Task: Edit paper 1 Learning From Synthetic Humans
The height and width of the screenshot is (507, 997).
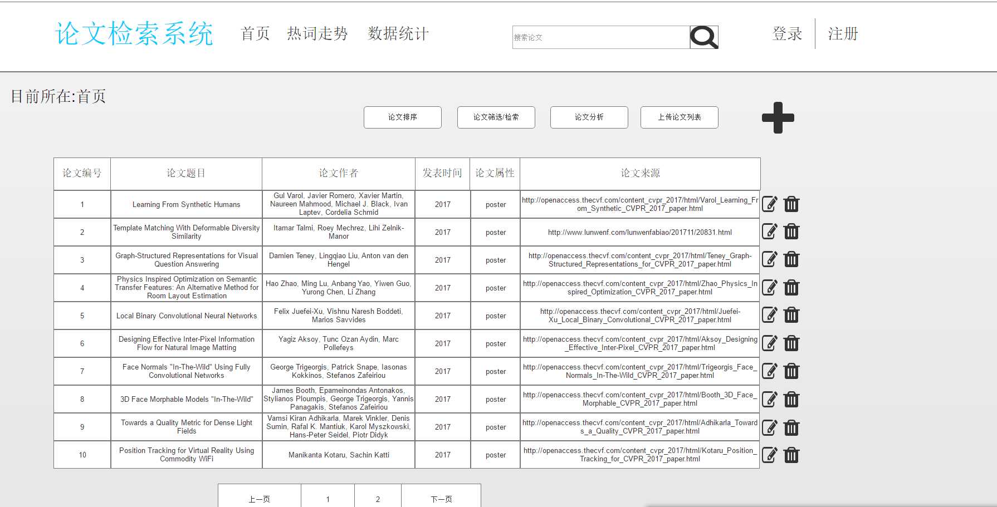Action: (x=769, y=204)
